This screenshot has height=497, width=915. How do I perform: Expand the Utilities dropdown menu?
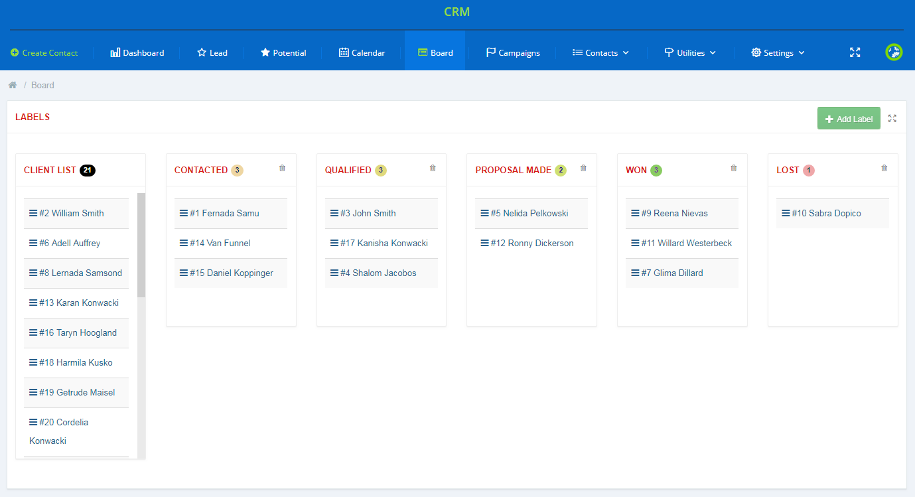tap(690, 52)
